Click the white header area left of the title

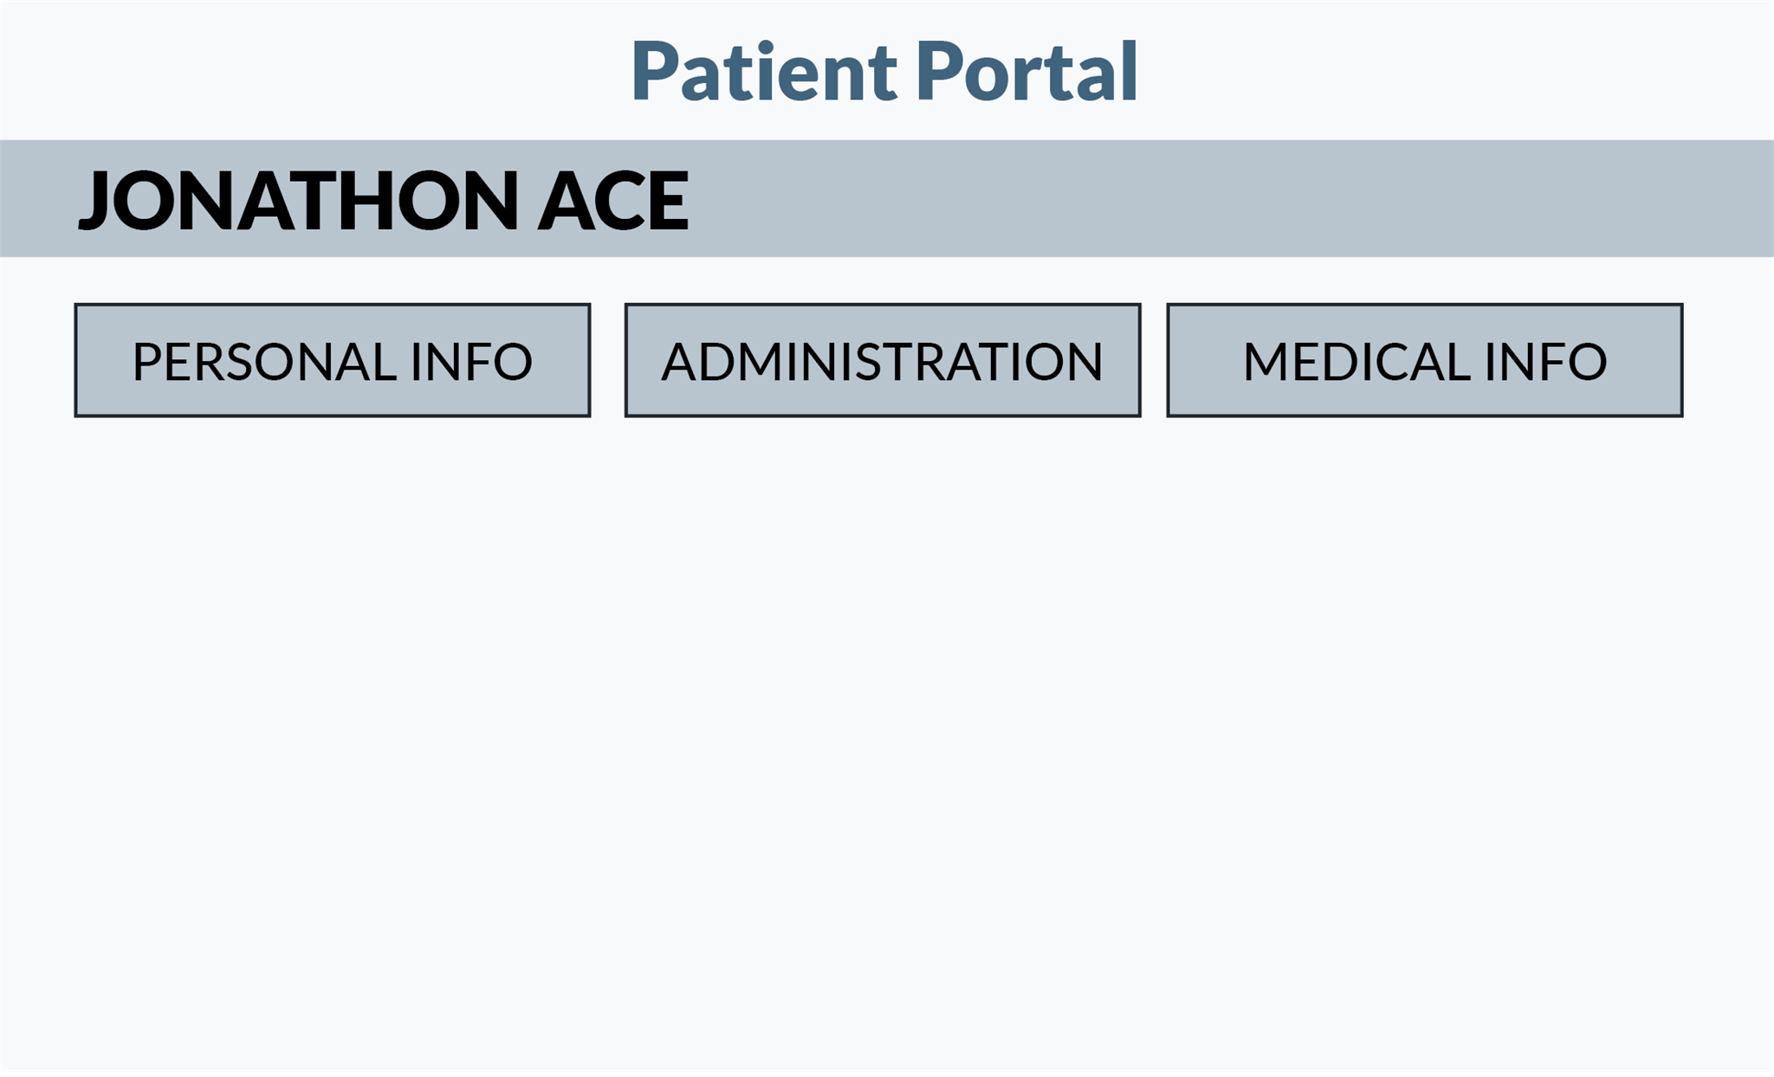(303, 69)
